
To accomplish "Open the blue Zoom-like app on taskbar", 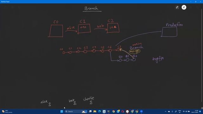I will point(141,111).
